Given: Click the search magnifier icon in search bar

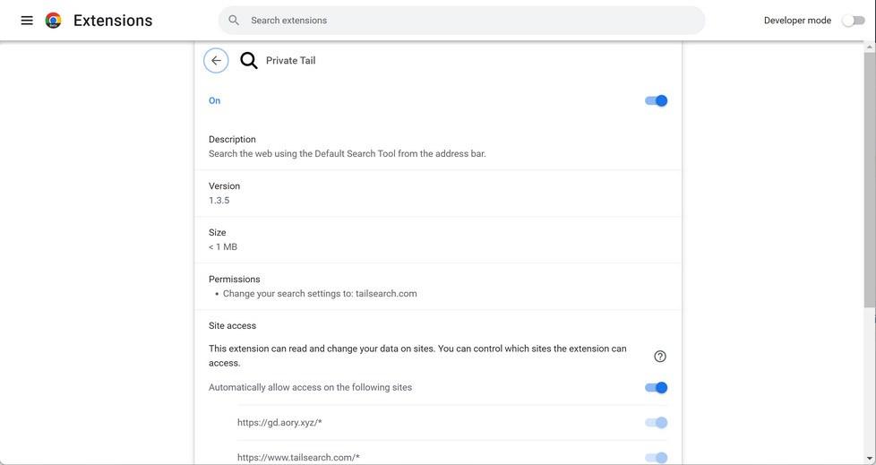Looking at the screenshot, I should (234, 20).
